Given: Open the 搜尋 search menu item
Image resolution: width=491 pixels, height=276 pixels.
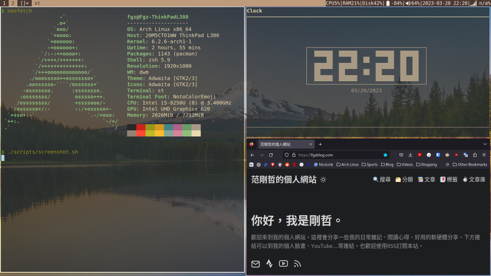Looking at the screenshot, I should pyautogui.click(x=382, y=179).
